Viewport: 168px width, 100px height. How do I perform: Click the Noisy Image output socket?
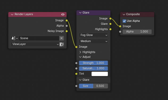click(x=67, y=31)
